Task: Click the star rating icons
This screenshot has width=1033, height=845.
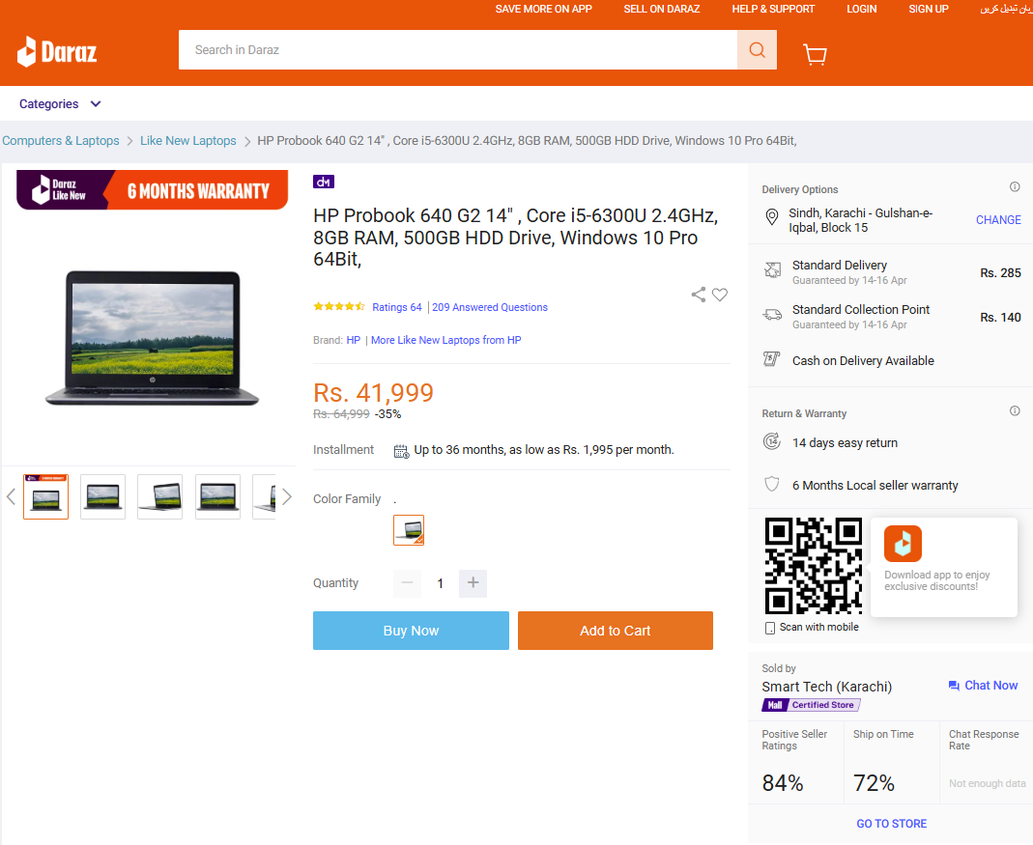Action: tap(338, 306)
